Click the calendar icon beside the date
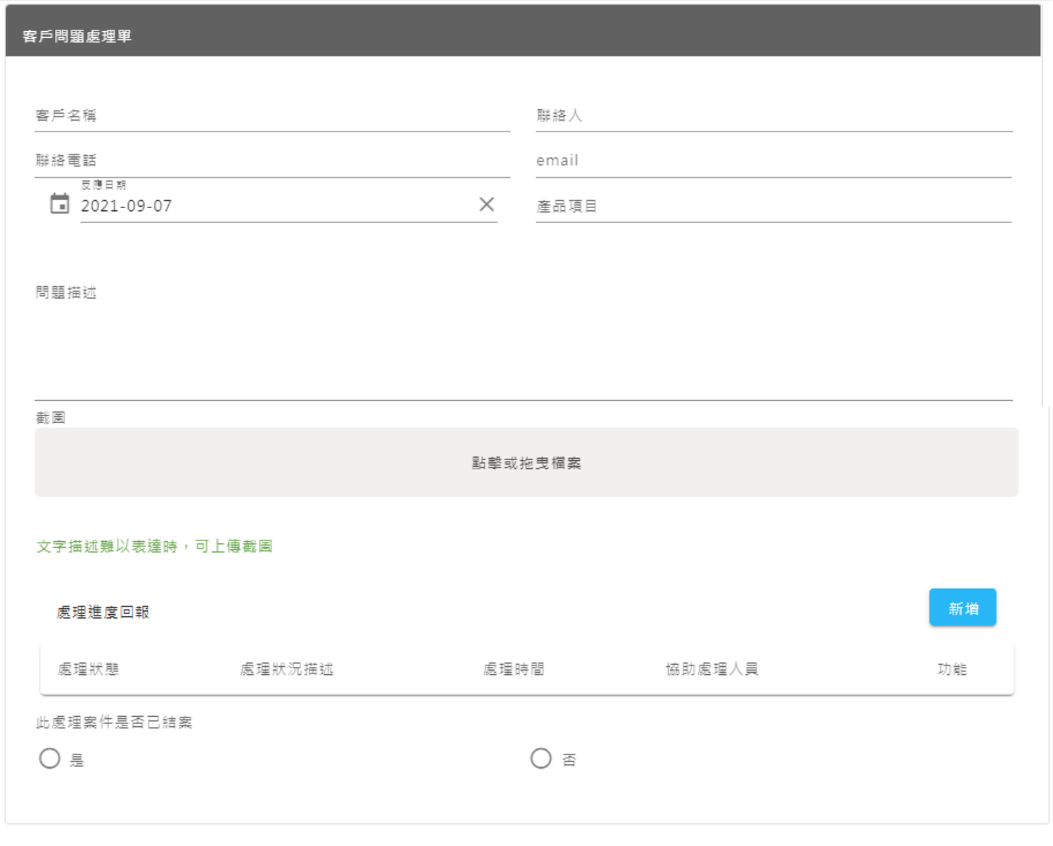The height and width of the screenshot is (846, 1053). click(x=59, y=204)
